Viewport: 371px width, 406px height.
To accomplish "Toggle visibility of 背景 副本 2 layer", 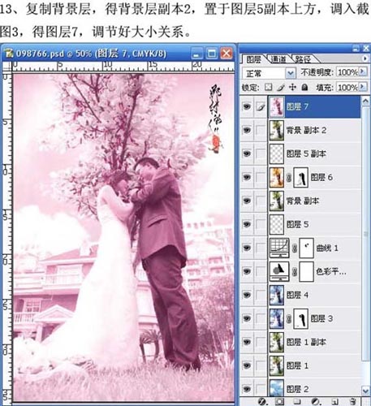I will [247, 130].
